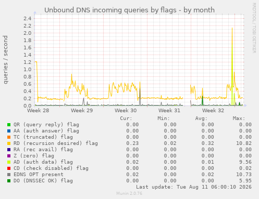The height and width of the screenshot is (199, 259).
Task: Click the DO flag dark green swatch
Action: pos(9,181)
